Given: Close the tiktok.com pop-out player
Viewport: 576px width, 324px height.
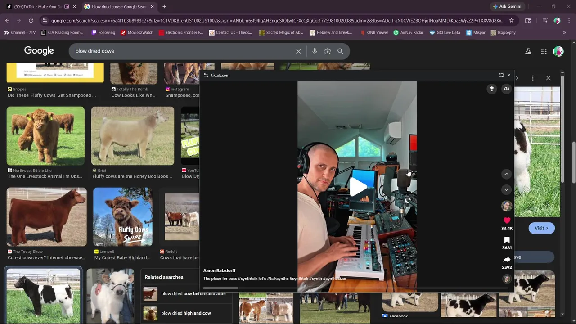Looking at the screenshot, I should pos(509,75).
